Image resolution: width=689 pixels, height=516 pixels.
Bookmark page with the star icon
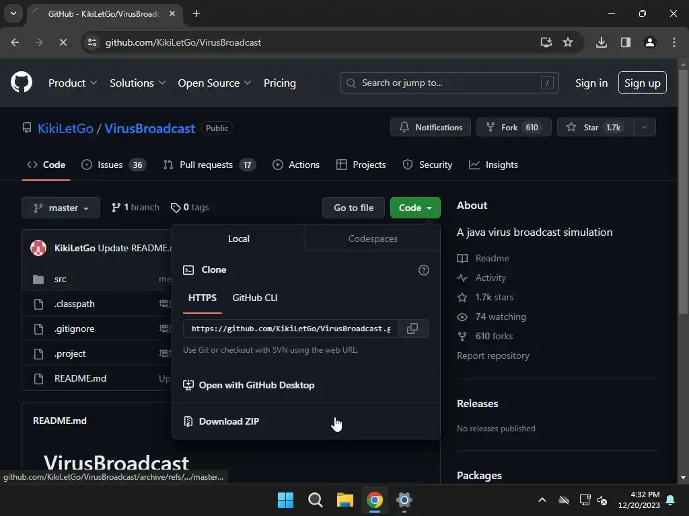pos(568,42)
